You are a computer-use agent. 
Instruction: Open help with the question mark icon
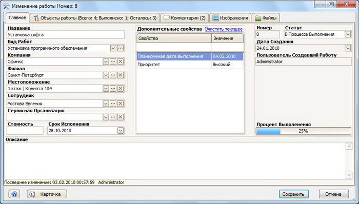tap(14, 194)
